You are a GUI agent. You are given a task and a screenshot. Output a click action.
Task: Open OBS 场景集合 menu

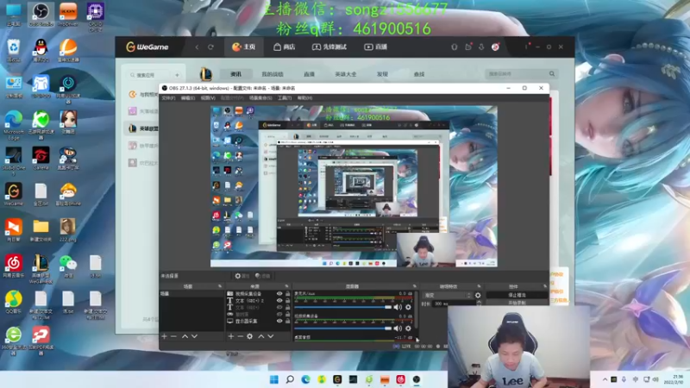tap(260, 98)
